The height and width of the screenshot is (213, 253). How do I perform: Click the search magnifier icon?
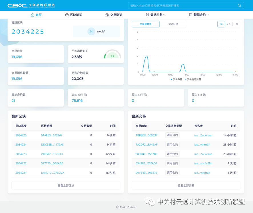pyautogui.click(x=240, y=5)
